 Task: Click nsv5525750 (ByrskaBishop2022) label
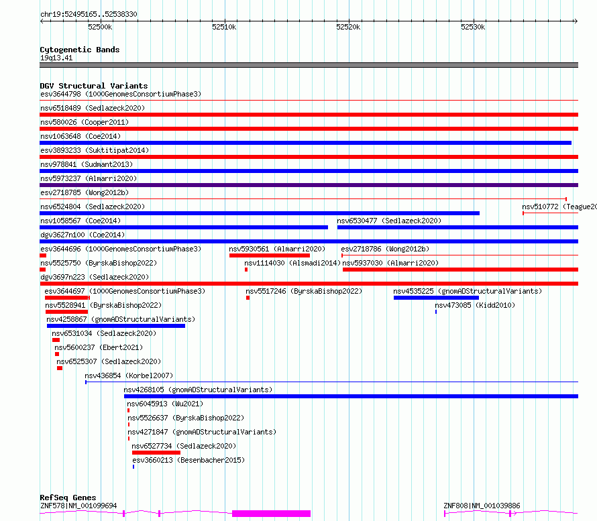click(99, 263)
